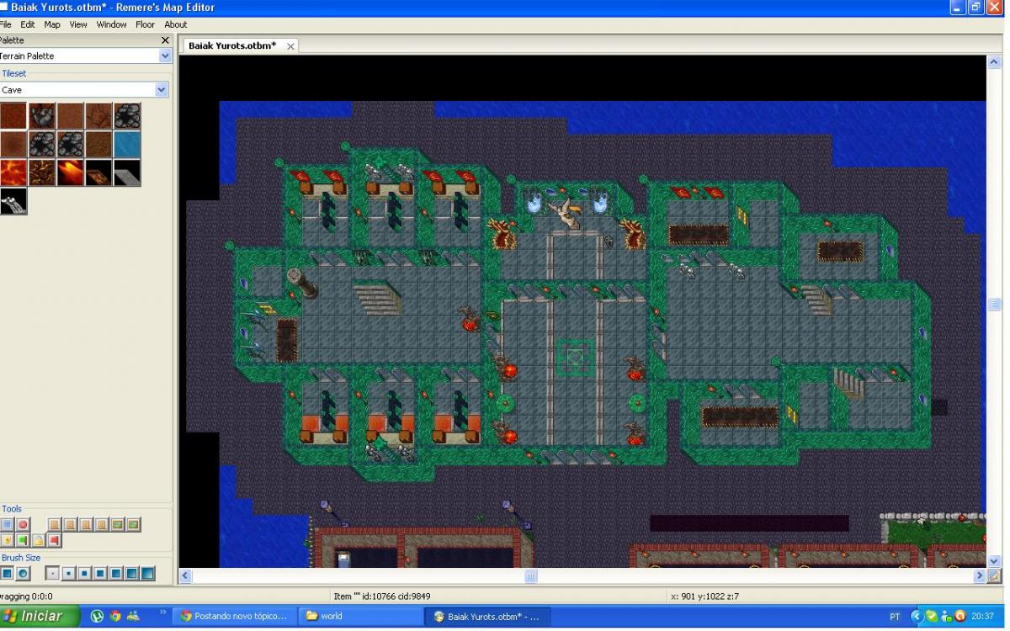
Task: Choose the third brush size
Action: click(84, 573)
